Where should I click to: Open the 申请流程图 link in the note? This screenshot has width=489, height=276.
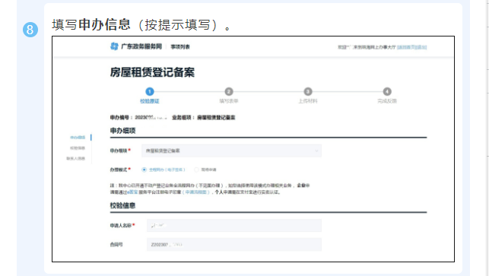click(x=196, y=192)
